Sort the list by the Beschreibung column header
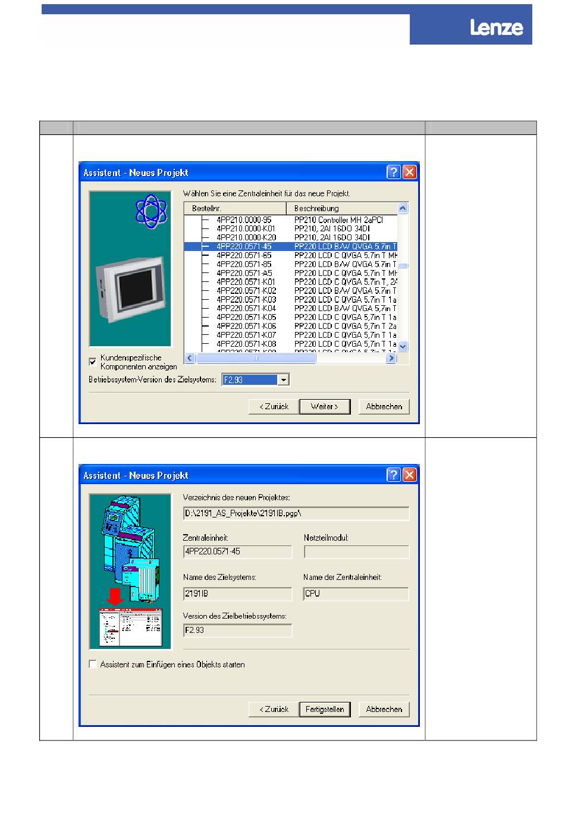 pyautogui.click(x=342, y=208)
